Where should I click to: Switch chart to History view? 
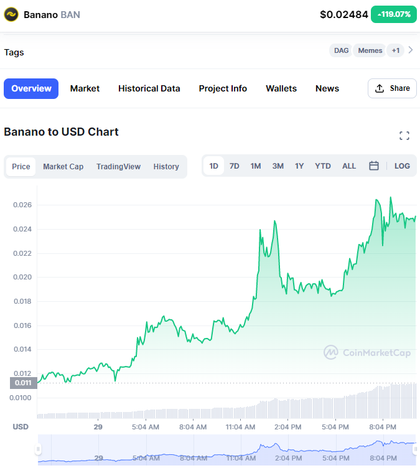coord(166,167)
